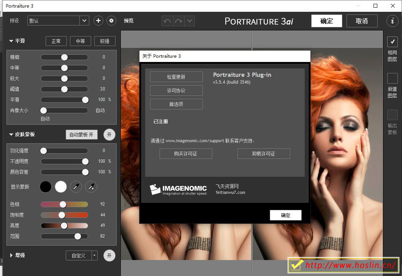Adjust the 精细 slider handle
402x276 pixels.
tap(64, 57)
